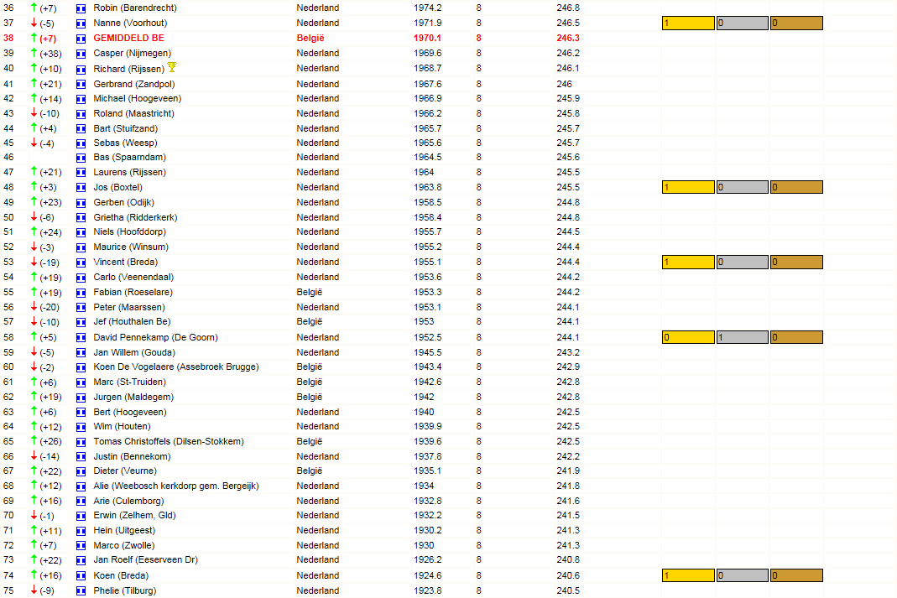Click the trophy icon next to Richard (Rijssen)
897x598 pixels.
coord(172,67)
